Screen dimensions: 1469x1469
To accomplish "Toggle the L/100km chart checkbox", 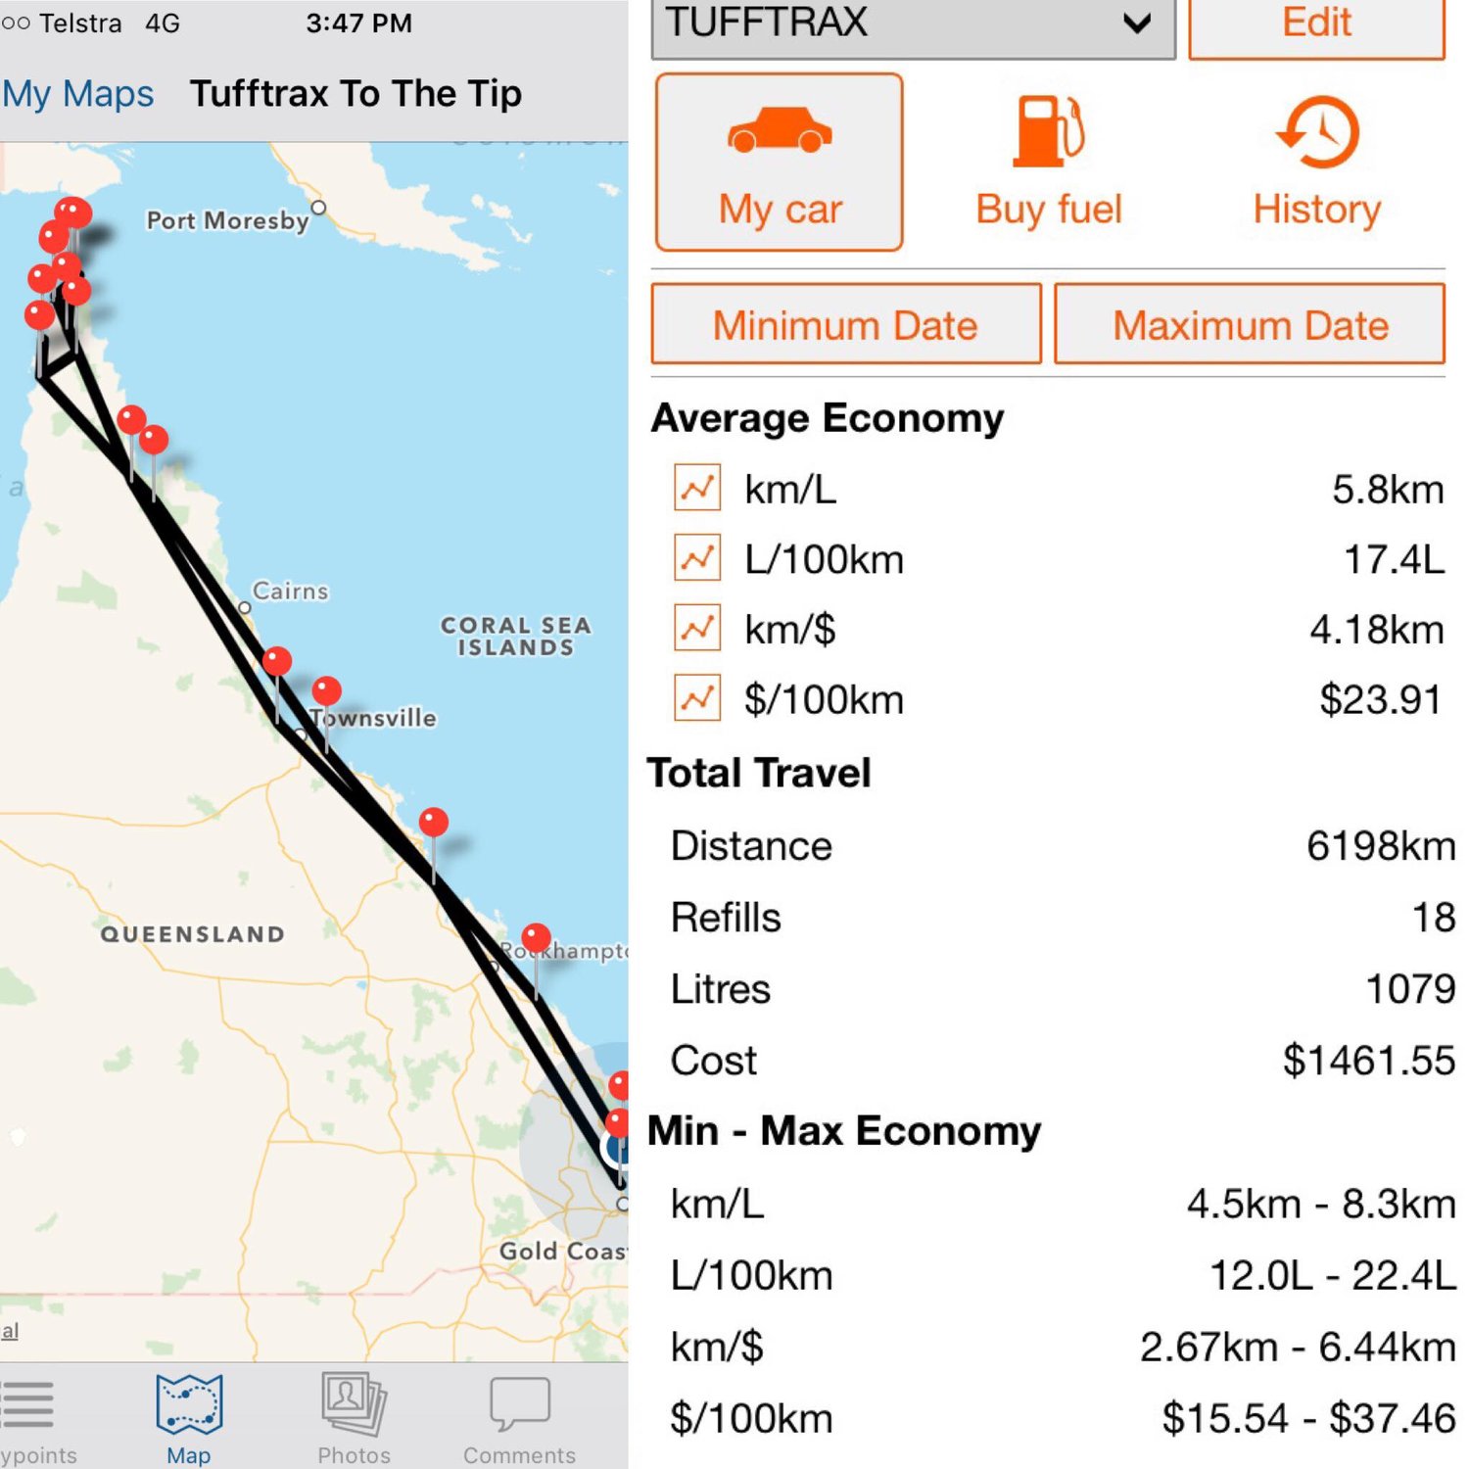I will coord(697,558).
